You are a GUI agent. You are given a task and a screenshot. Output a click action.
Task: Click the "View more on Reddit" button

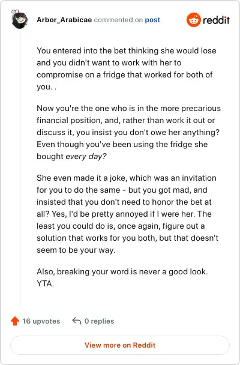point(120,345)
